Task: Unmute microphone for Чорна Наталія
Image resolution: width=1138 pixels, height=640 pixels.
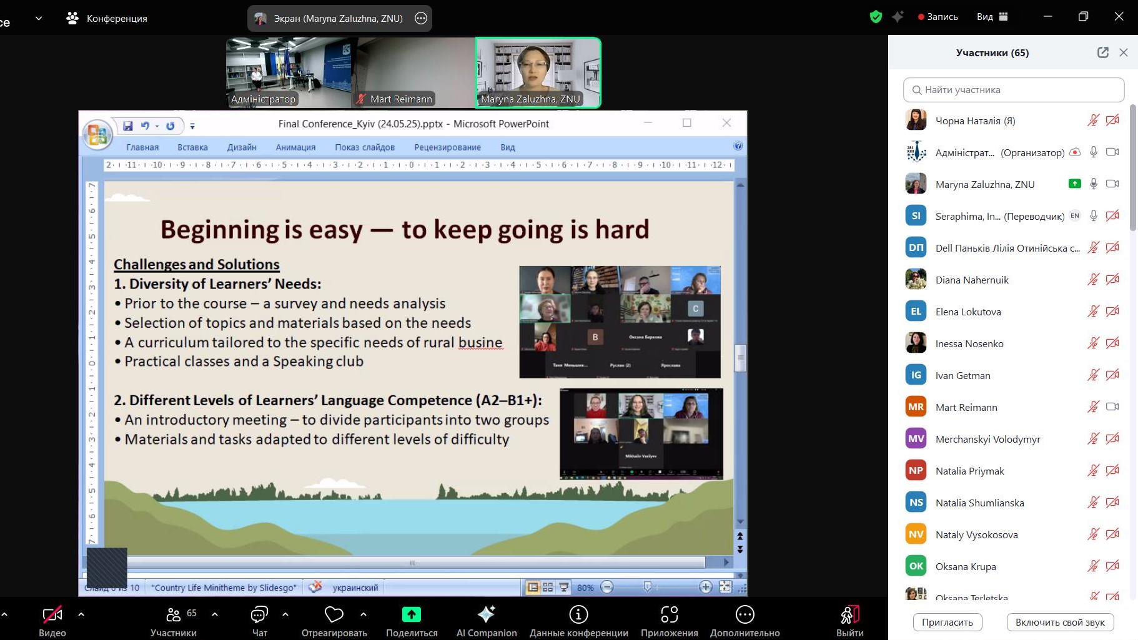Action: [1093, 121]
